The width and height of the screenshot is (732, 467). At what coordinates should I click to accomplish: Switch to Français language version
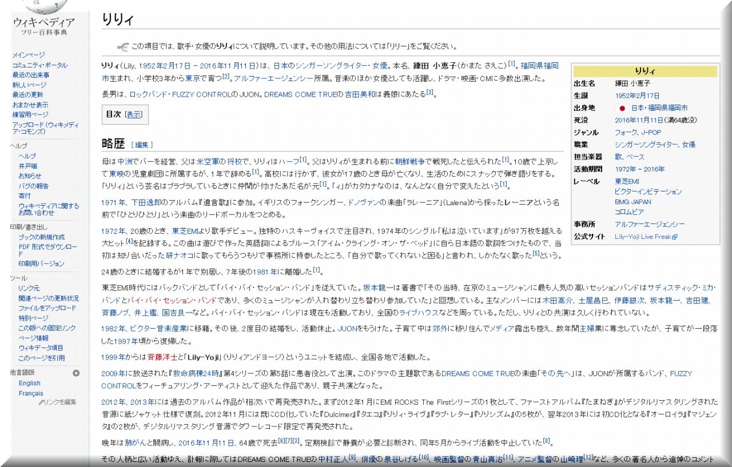click(31, 393)
